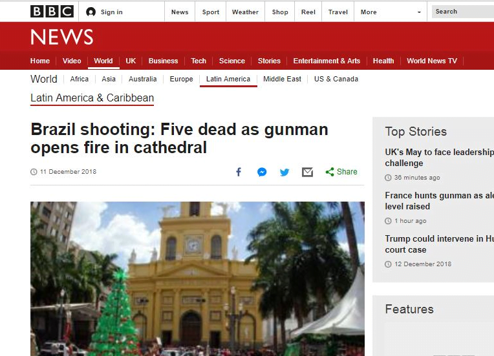Image resolution: width=494 pixels, height=356 pixels.
Task: Expand the More menu dropdown arrow
Action: (x=419, y=12)
